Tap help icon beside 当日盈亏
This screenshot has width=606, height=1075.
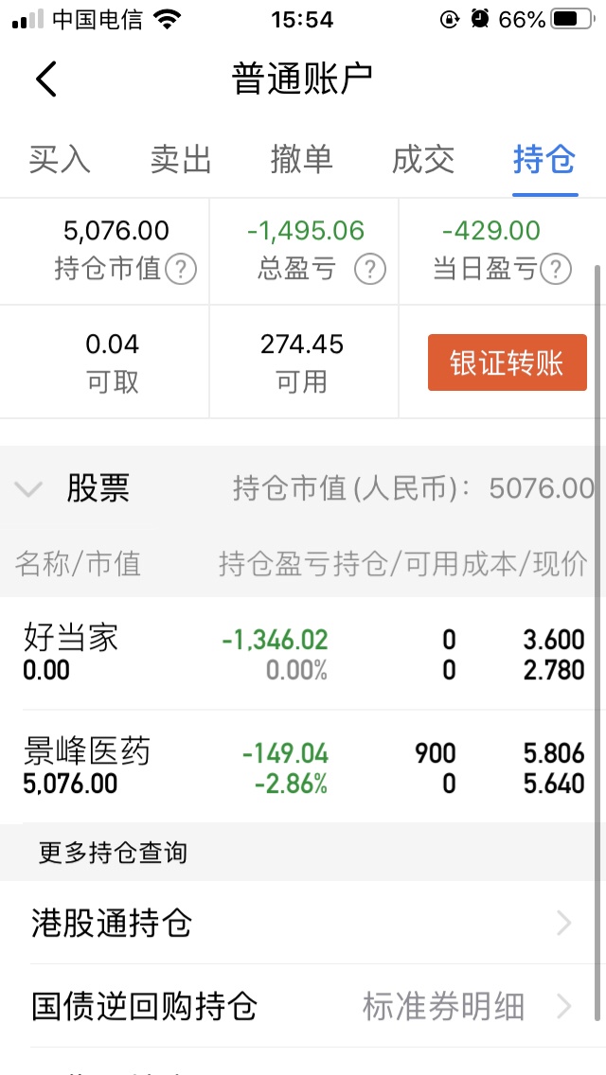point(556,270)
